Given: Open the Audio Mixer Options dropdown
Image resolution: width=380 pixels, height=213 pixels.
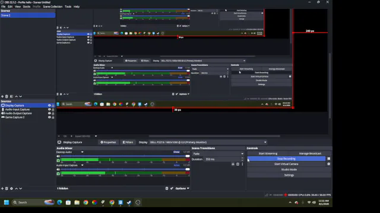Looking at the screenshot, I should click(x=182, y=188).
